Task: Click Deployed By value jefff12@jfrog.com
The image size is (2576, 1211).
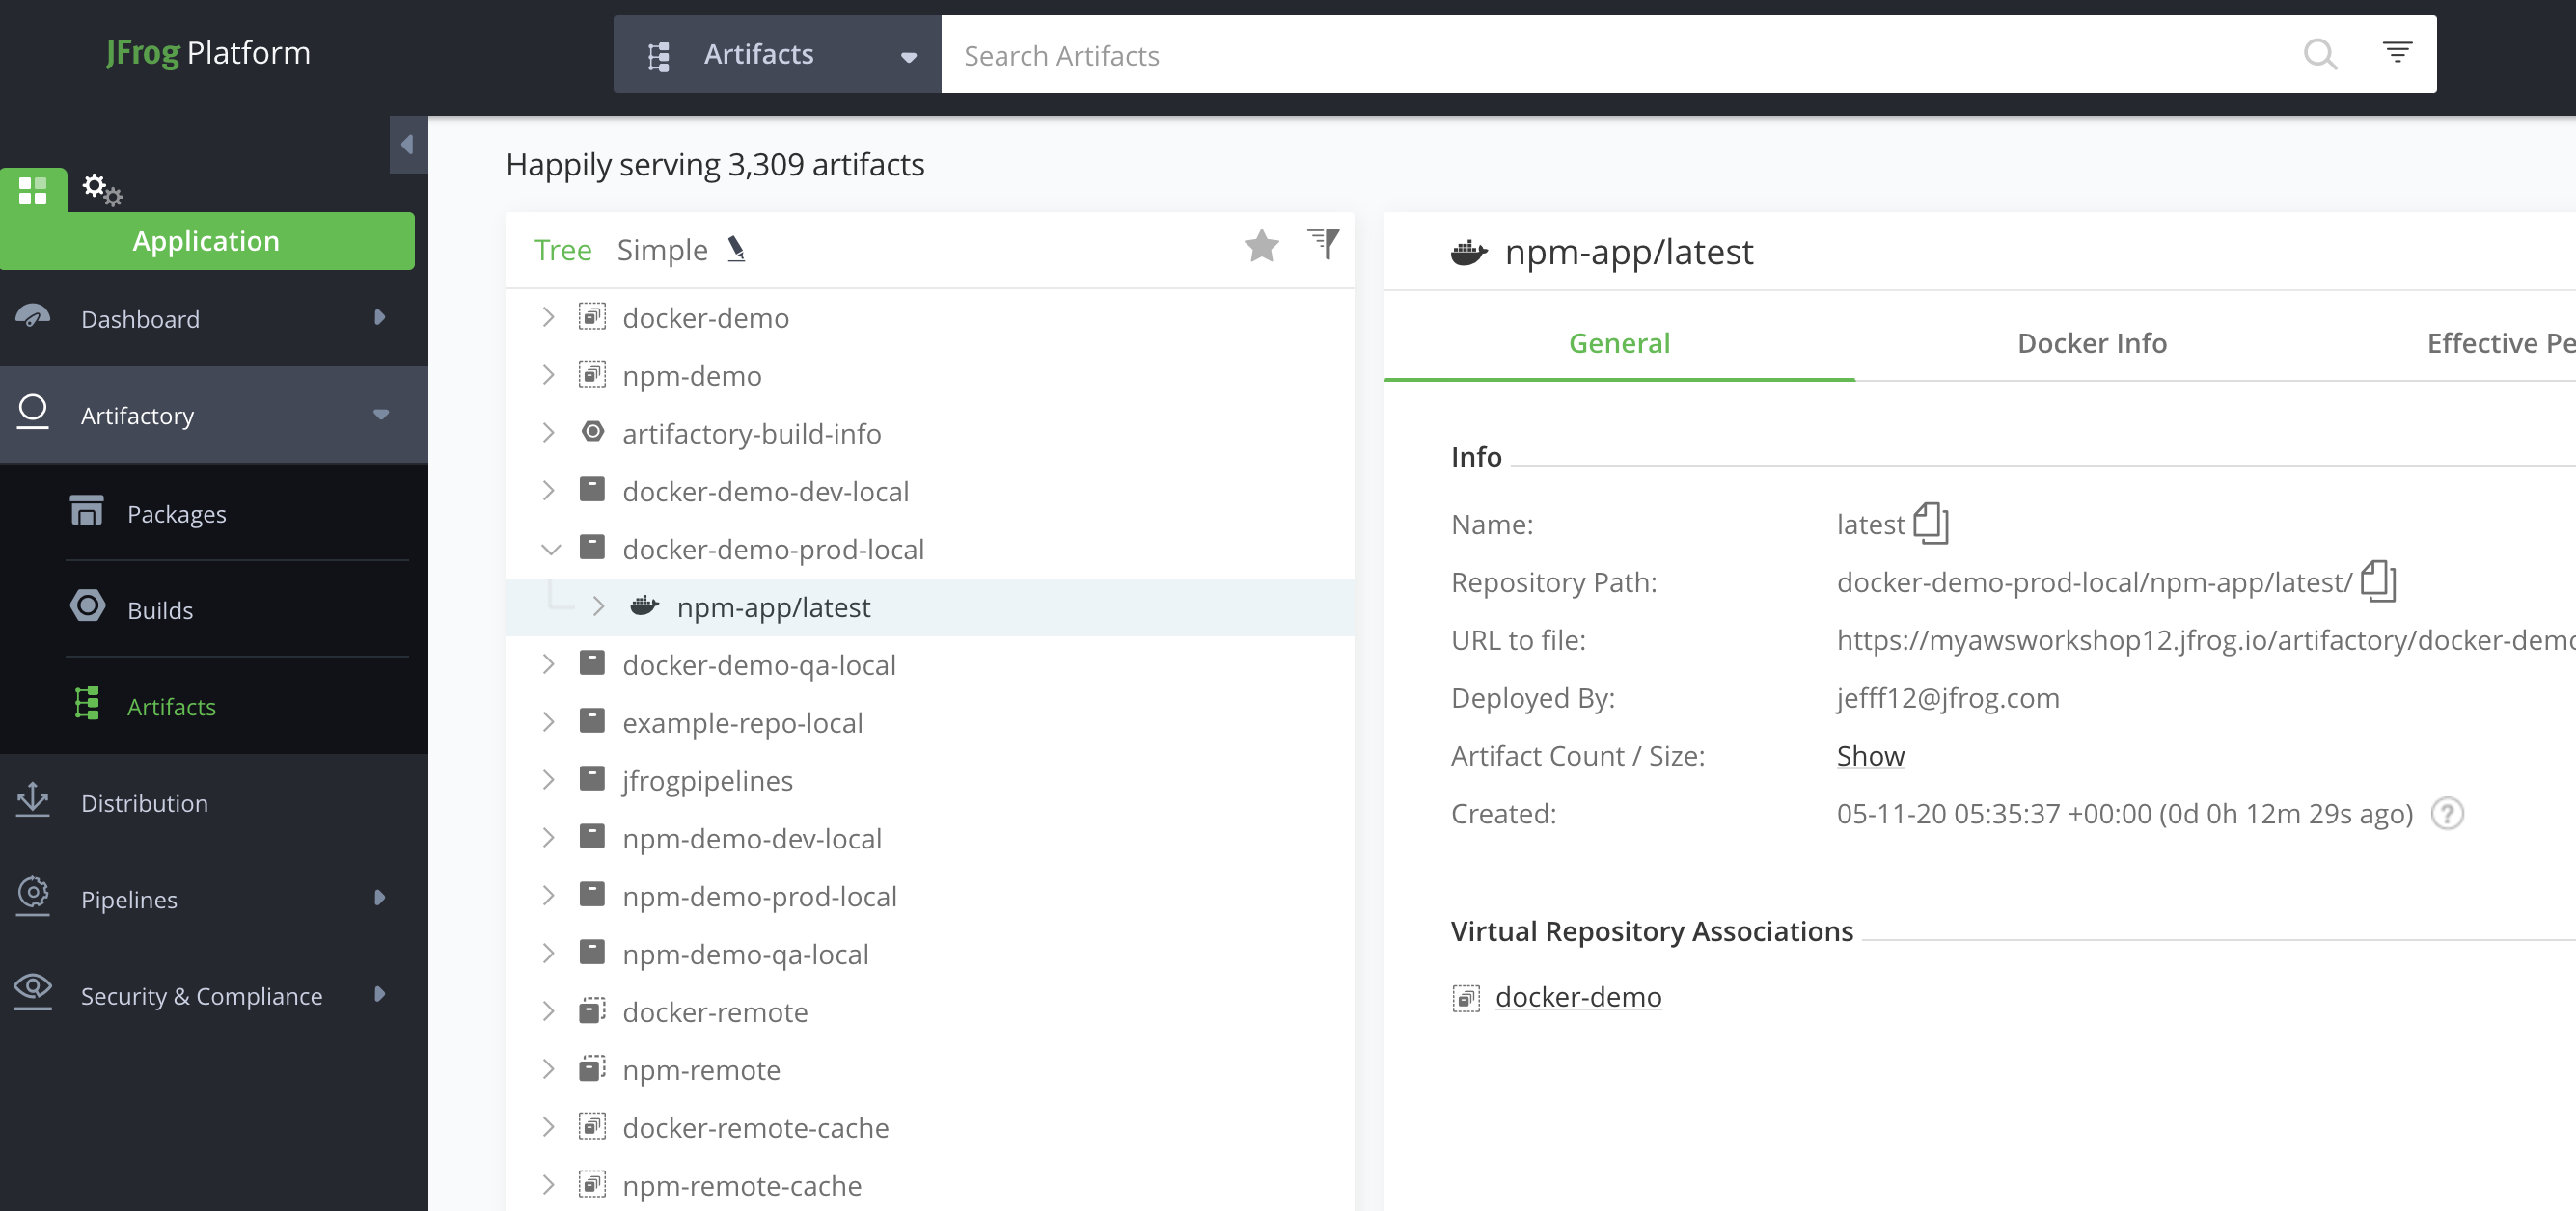Action: coord(1948,697)
